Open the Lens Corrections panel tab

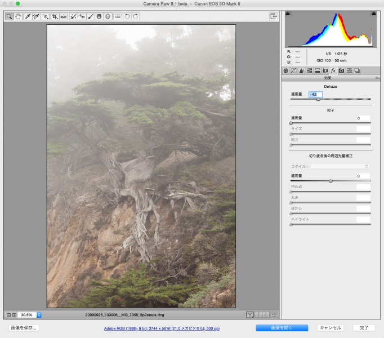(325, 71)
